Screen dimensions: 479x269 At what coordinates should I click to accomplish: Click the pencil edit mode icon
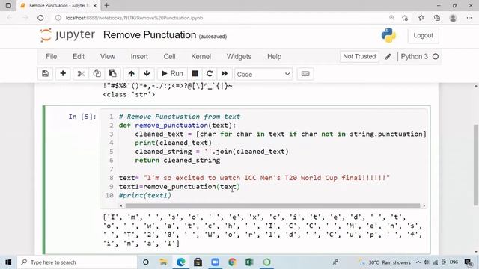[x=388, y=57]
